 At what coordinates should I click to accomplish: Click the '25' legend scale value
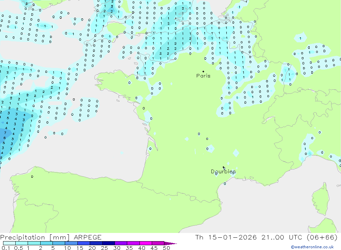coord(104,248)
